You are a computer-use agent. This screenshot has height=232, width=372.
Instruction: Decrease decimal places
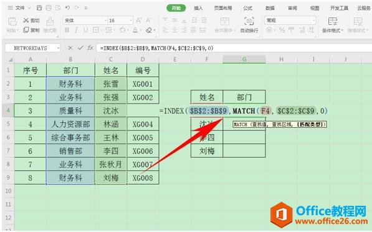click(x=312, y=30)
